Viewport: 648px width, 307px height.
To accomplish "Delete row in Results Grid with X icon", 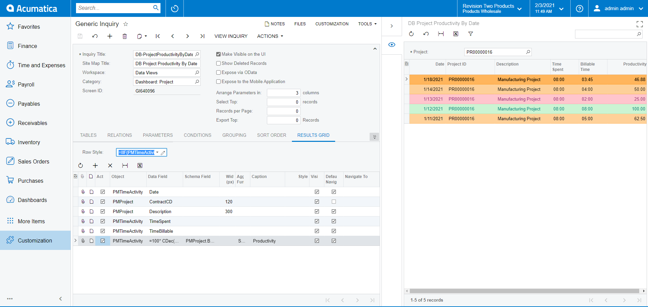I will 110,165.
